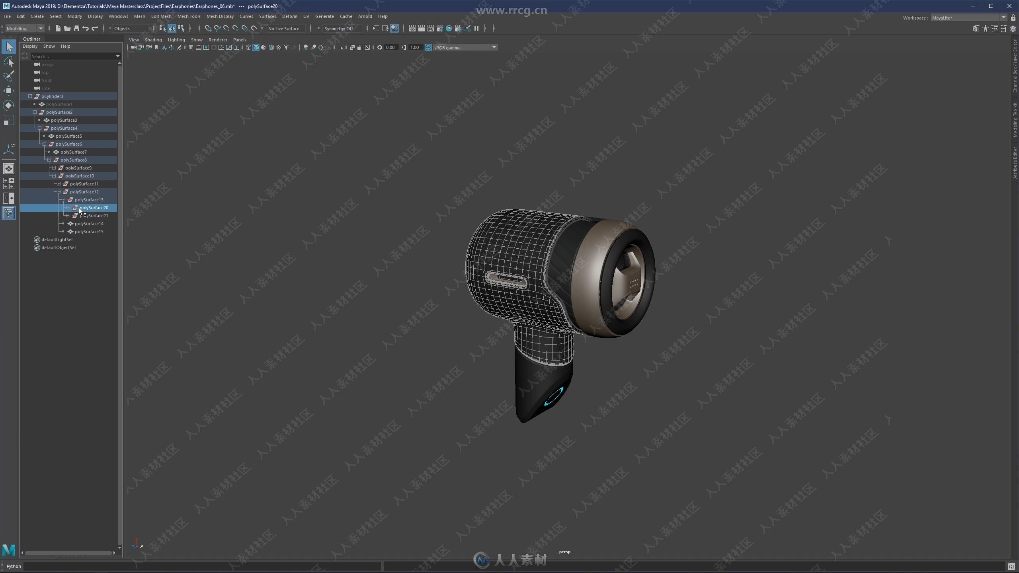
Task: Open the Outliner Display menu
Action: (30, 46)
